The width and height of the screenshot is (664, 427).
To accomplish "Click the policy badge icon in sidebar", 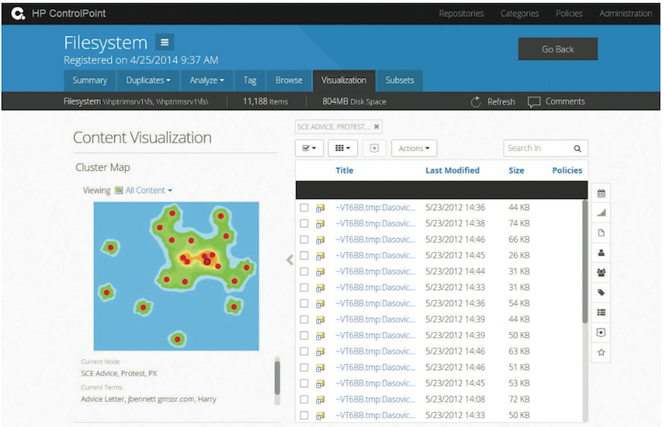I will coord(601,333).
